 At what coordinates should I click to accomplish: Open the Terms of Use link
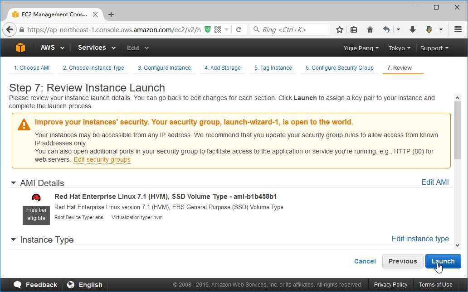point(435,285)
